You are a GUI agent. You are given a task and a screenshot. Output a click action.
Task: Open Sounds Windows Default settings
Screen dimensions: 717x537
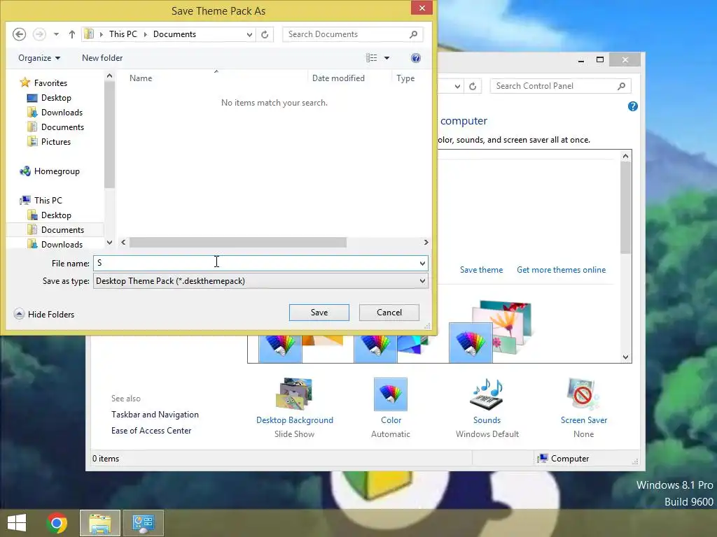tap(487, 408)
